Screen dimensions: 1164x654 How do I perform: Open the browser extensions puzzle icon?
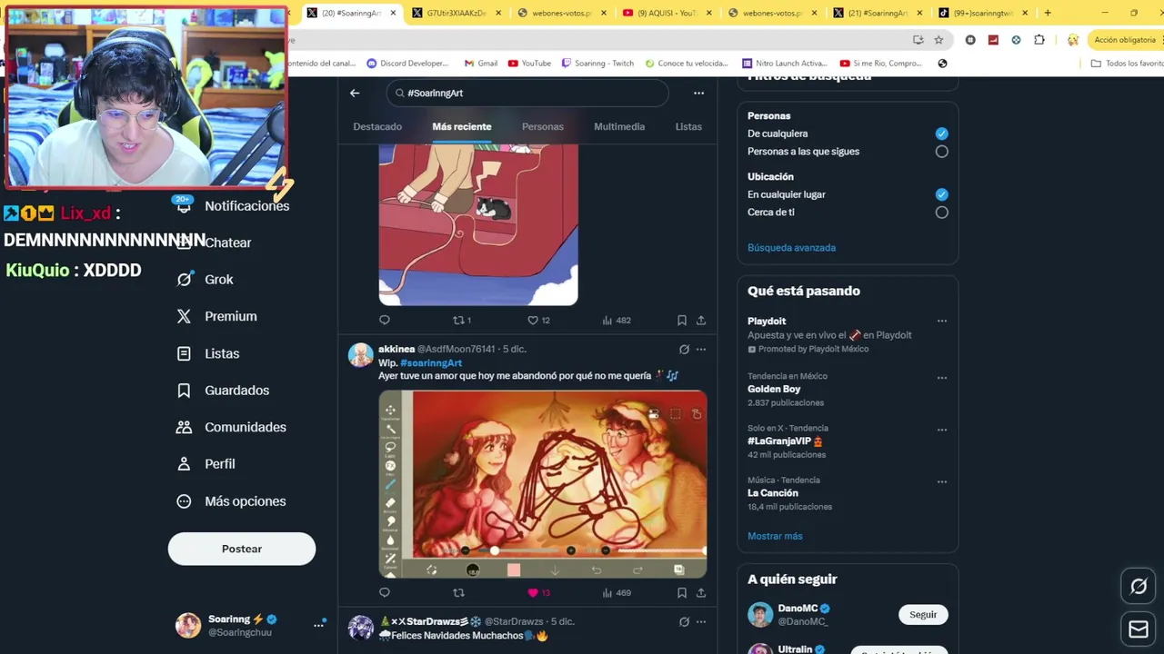(1039, 40)
